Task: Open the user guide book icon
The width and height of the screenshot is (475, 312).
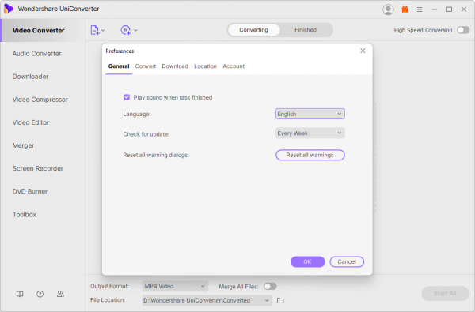Action: [x=20, y=294]
